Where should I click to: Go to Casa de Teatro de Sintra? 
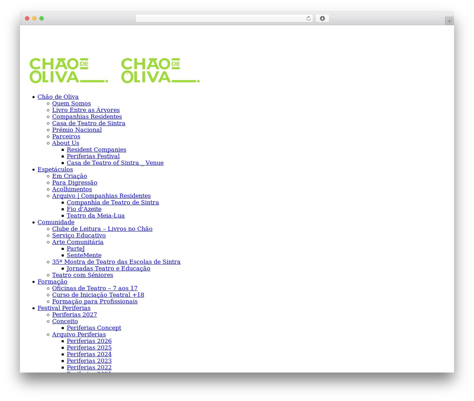pyautogui.click(x=89, y=123)
